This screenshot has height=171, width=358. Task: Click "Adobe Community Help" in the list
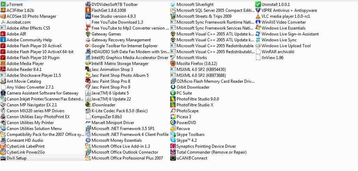29,40
